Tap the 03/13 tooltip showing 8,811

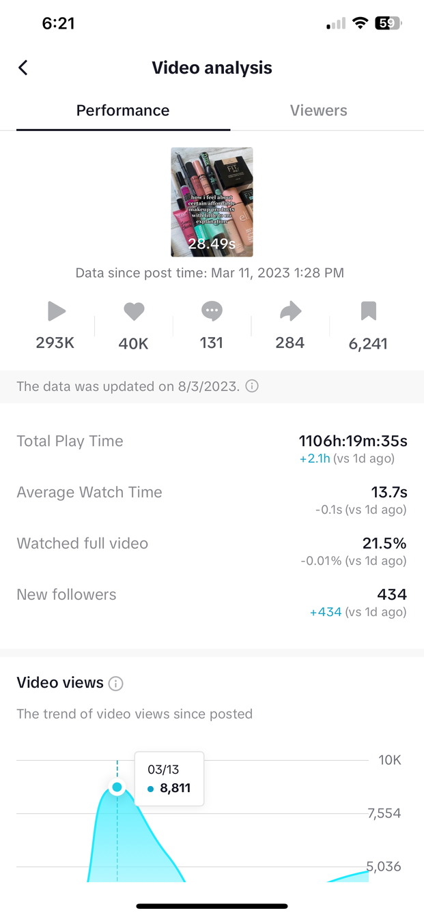[169, 779]
